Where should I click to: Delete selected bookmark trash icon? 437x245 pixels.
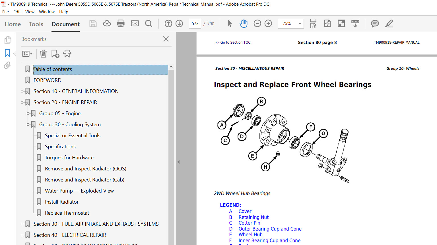[43, 54]
